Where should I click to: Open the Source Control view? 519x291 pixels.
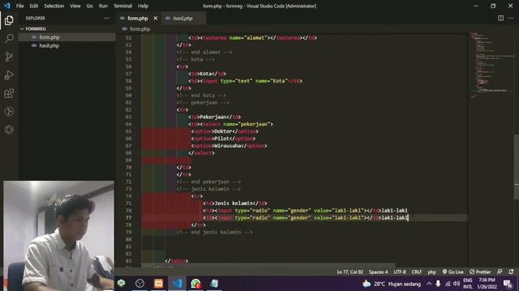9,57
